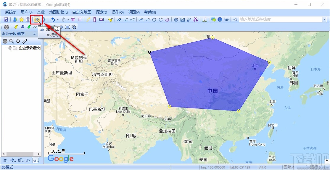Click the pencil edit tool icon
Screen dimensions: 330x170
pyautogui.click(x=189, y=19)
